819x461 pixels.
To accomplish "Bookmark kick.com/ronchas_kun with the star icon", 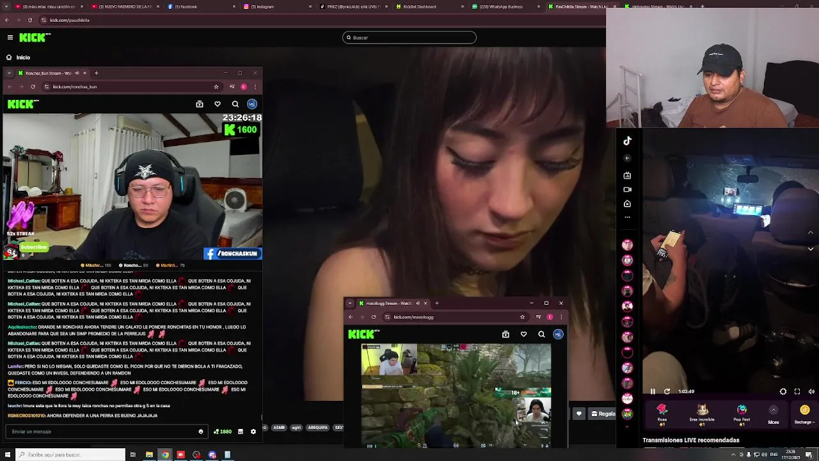I will (x=216, y=86).
